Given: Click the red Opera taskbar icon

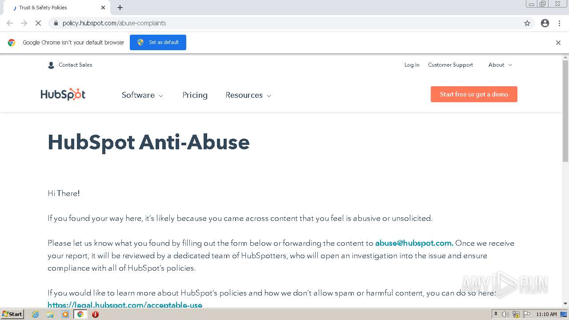Looking at the screenshot, I should click(x=95, y=314).
